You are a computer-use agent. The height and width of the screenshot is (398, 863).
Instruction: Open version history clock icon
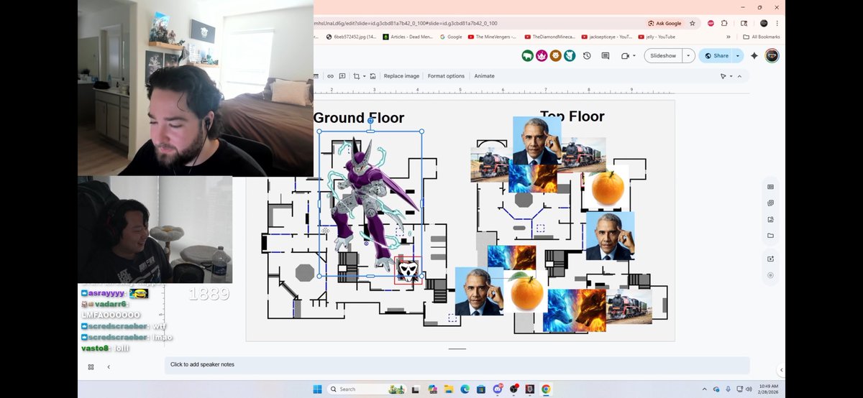coord(587,55)
